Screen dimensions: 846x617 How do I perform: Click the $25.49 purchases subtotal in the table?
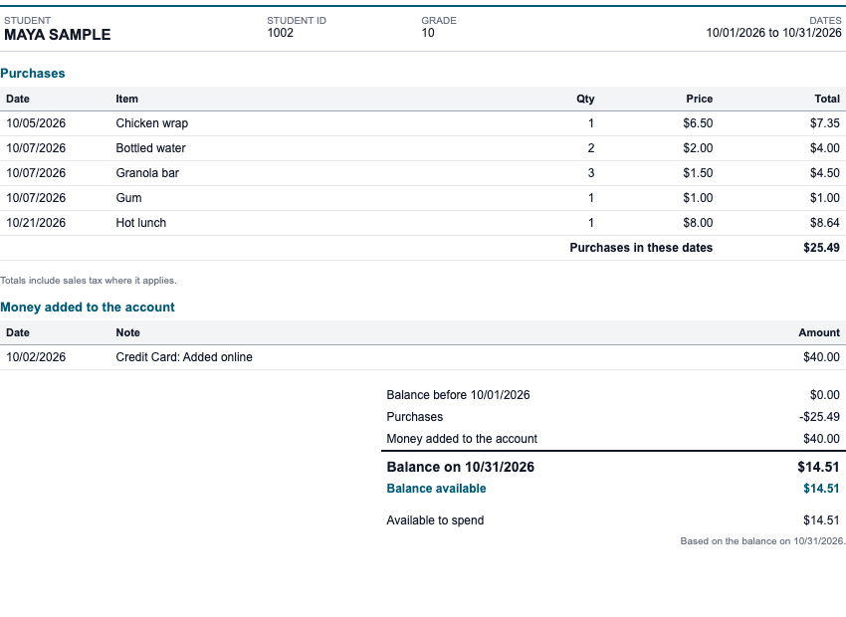821,248
